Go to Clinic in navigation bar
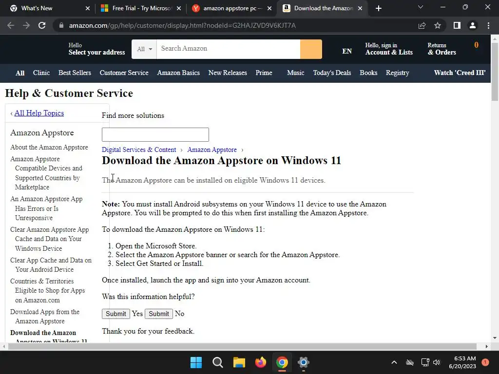The image size is (499, 374). [41, 73]
